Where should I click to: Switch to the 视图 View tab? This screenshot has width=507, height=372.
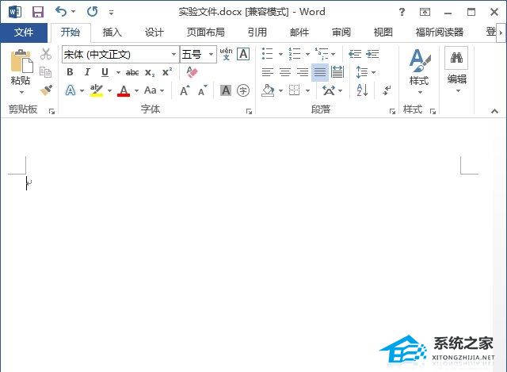click(x=383, y=32)
